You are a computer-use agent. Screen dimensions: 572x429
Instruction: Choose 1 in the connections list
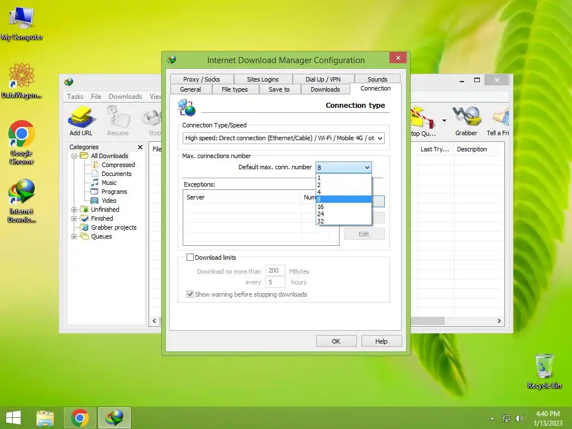tap(344, 178)
